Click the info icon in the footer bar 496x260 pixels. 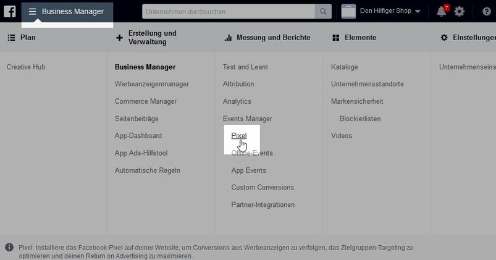[x=9, y=248]
